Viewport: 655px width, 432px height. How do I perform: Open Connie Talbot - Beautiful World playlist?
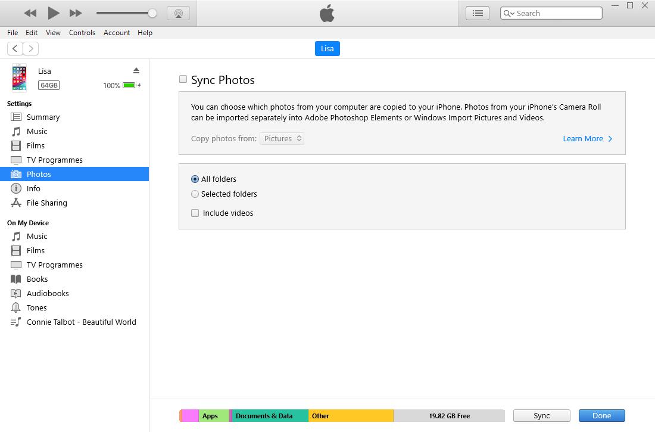[74, 322]
